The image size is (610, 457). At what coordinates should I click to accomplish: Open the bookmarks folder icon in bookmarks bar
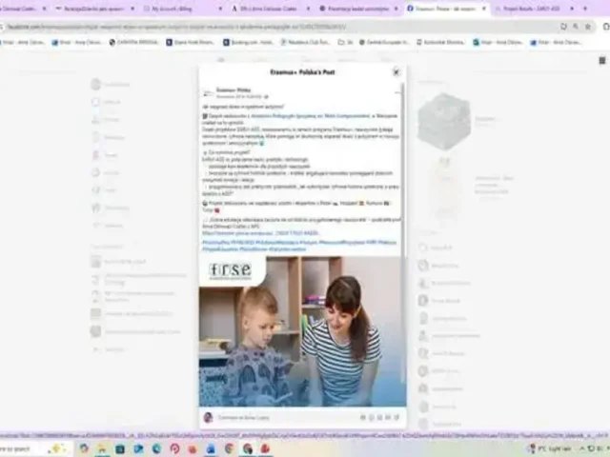345,42
